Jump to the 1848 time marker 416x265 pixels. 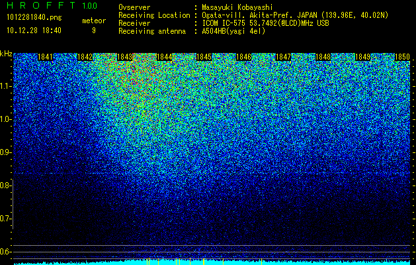click(323, 57)
